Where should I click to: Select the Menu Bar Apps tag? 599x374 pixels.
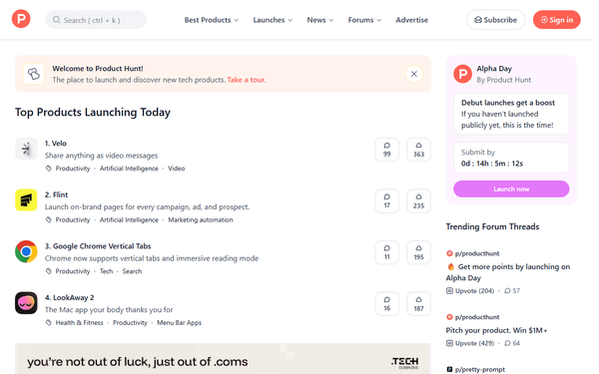coord(179,323)
